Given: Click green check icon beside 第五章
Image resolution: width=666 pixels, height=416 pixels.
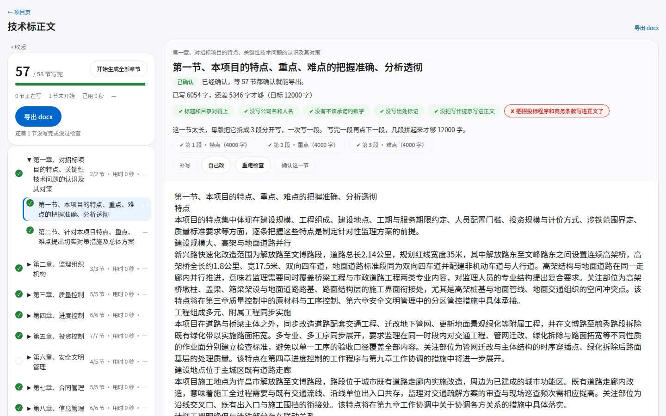Looking at the screenshot, I should point(19,336).
